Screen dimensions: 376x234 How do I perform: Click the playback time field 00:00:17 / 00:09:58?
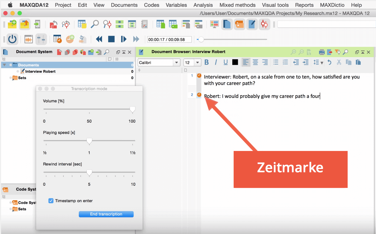tap(169, 40)
